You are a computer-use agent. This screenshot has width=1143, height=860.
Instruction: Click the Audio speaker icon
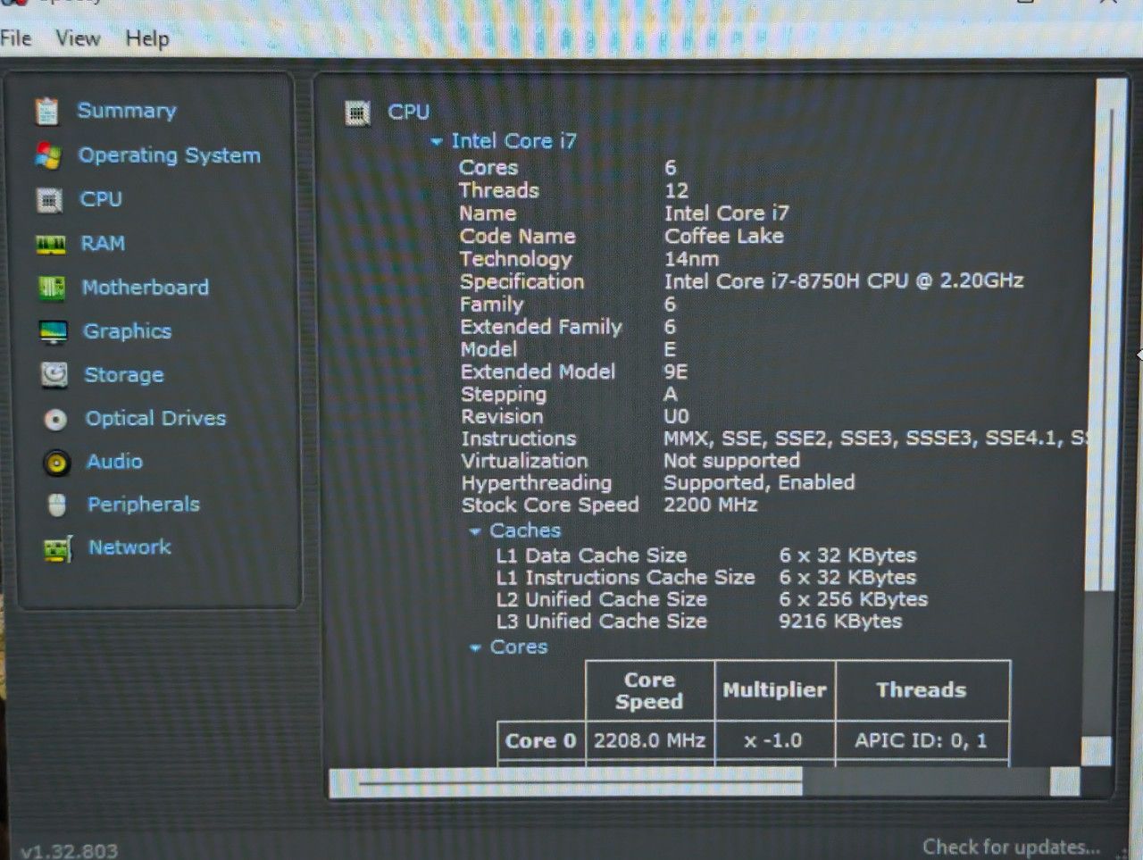(x=56, y=462)
